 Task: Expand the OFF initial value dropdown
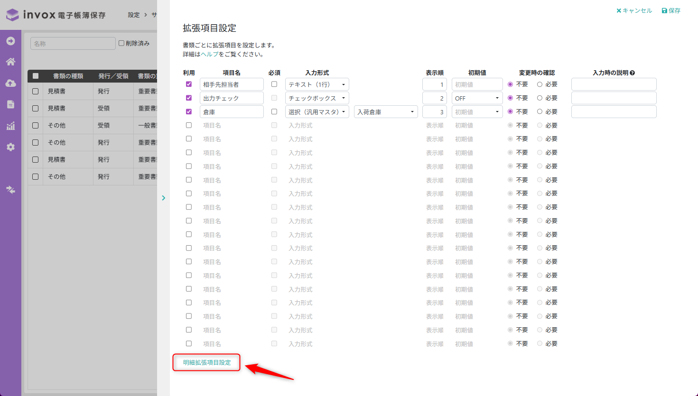(x=477, y=98)
